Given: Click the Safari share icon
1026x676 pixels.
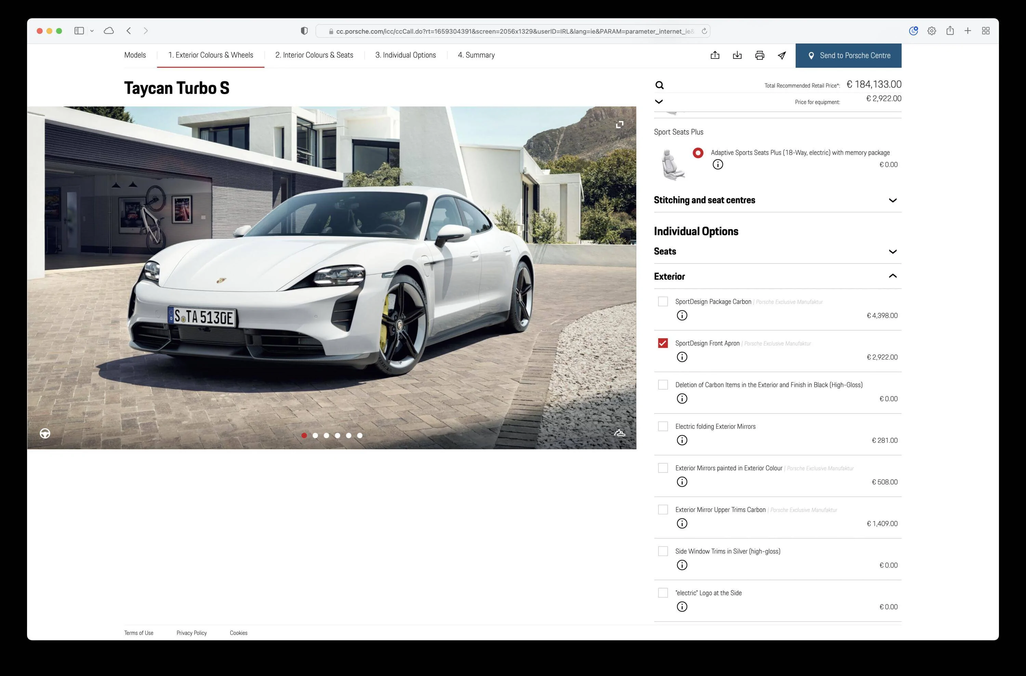Looking at the screenshot, I should [x=950, y=30].
